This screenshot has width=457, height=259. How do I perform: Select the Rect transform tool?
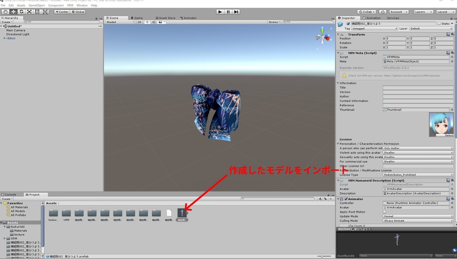click(37, 12)
